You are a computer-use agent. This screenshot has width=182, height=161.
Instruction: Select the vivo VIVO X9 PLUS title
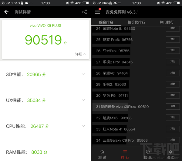tap(45, 26)
